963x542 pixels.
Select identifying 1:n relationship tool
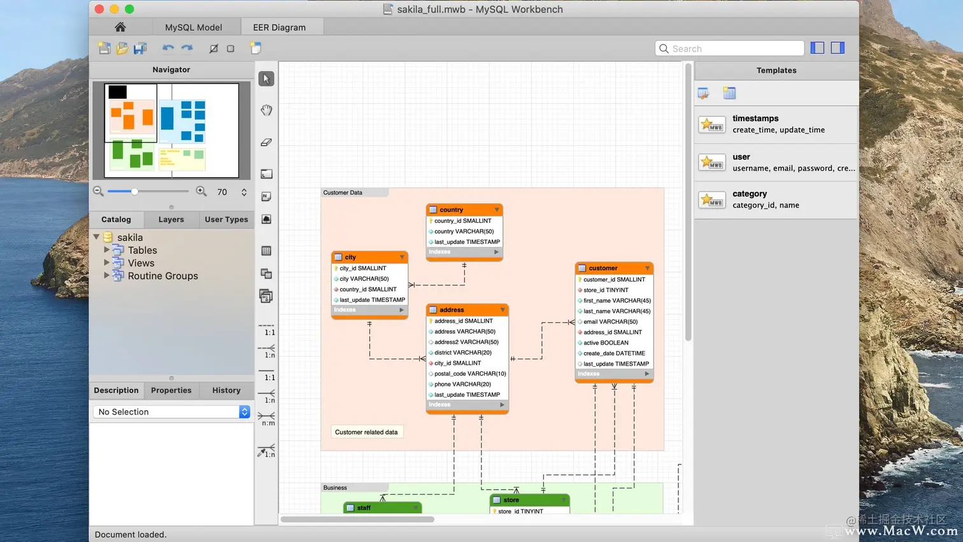click(x=267, y=396)
